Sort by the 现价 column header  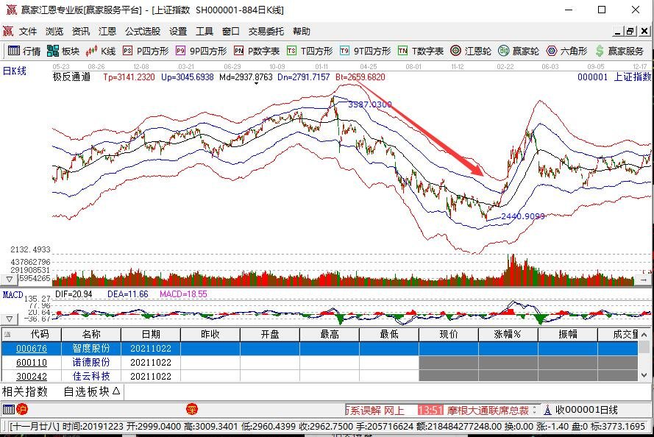[x=449, y=335]
